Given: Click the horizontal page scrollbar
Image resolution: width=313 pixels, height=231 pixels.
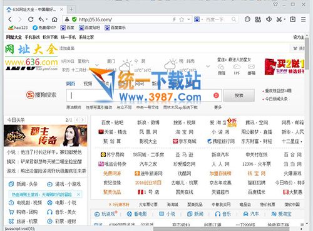Looking at the screenshot, I should pos(221,229).
